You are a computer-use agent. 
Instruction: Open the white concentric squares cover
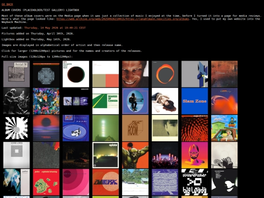tap(17, 155)
